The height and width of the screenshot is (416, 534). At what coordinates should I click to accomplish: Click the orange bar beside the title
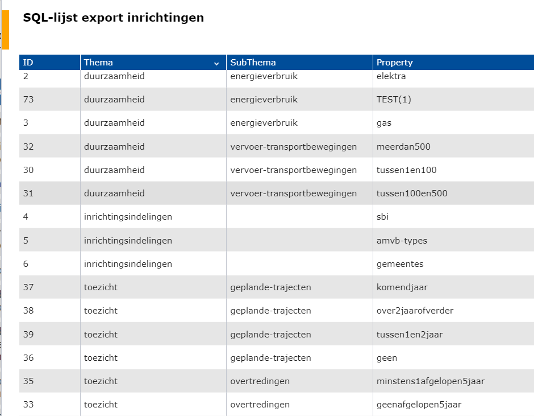tap(5, 30)
